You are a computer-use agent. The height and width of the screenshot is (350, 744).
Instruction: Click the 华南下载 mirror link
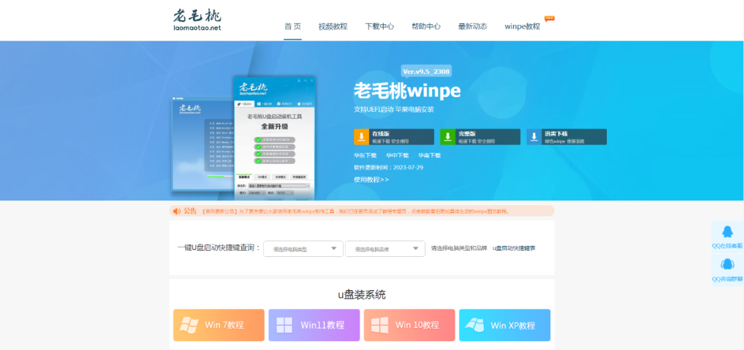tap(429, 155)
